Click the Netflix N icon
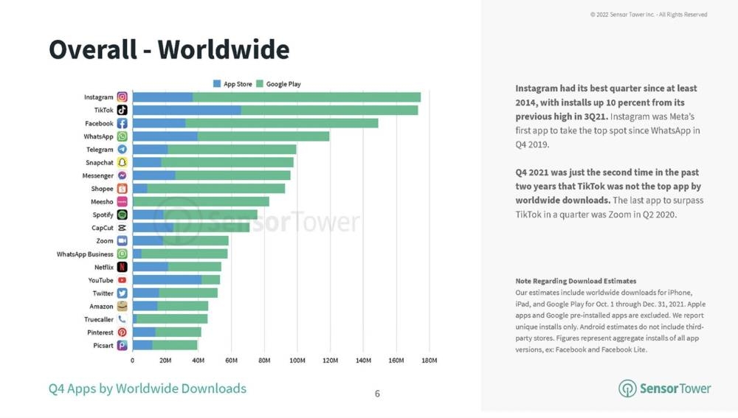Viewport: 738px width, 418px height. 122,267
